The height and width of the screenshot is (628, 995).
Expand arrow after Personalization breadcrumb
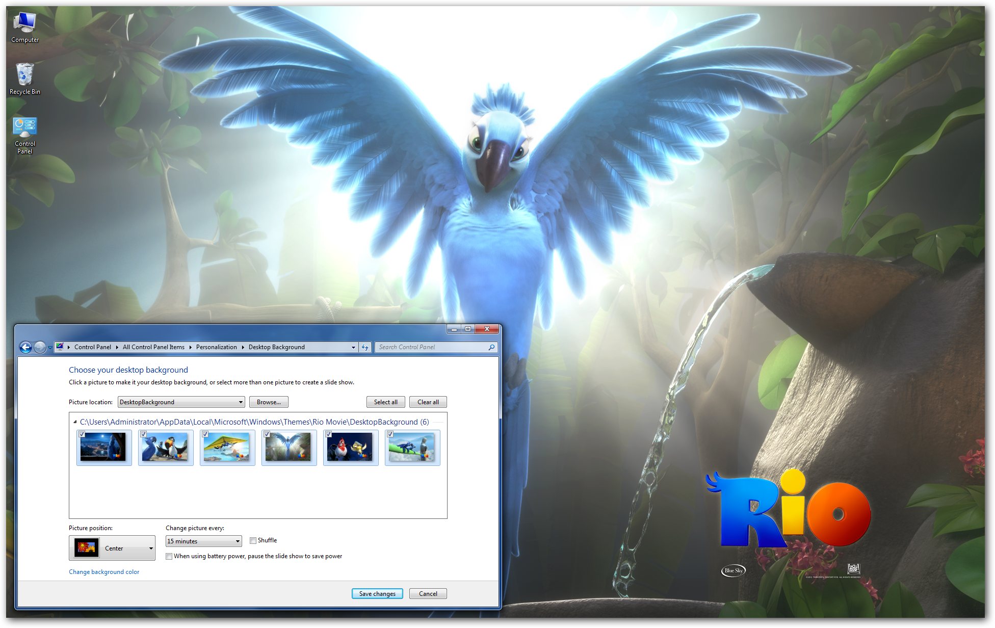(x=243, y=347)
